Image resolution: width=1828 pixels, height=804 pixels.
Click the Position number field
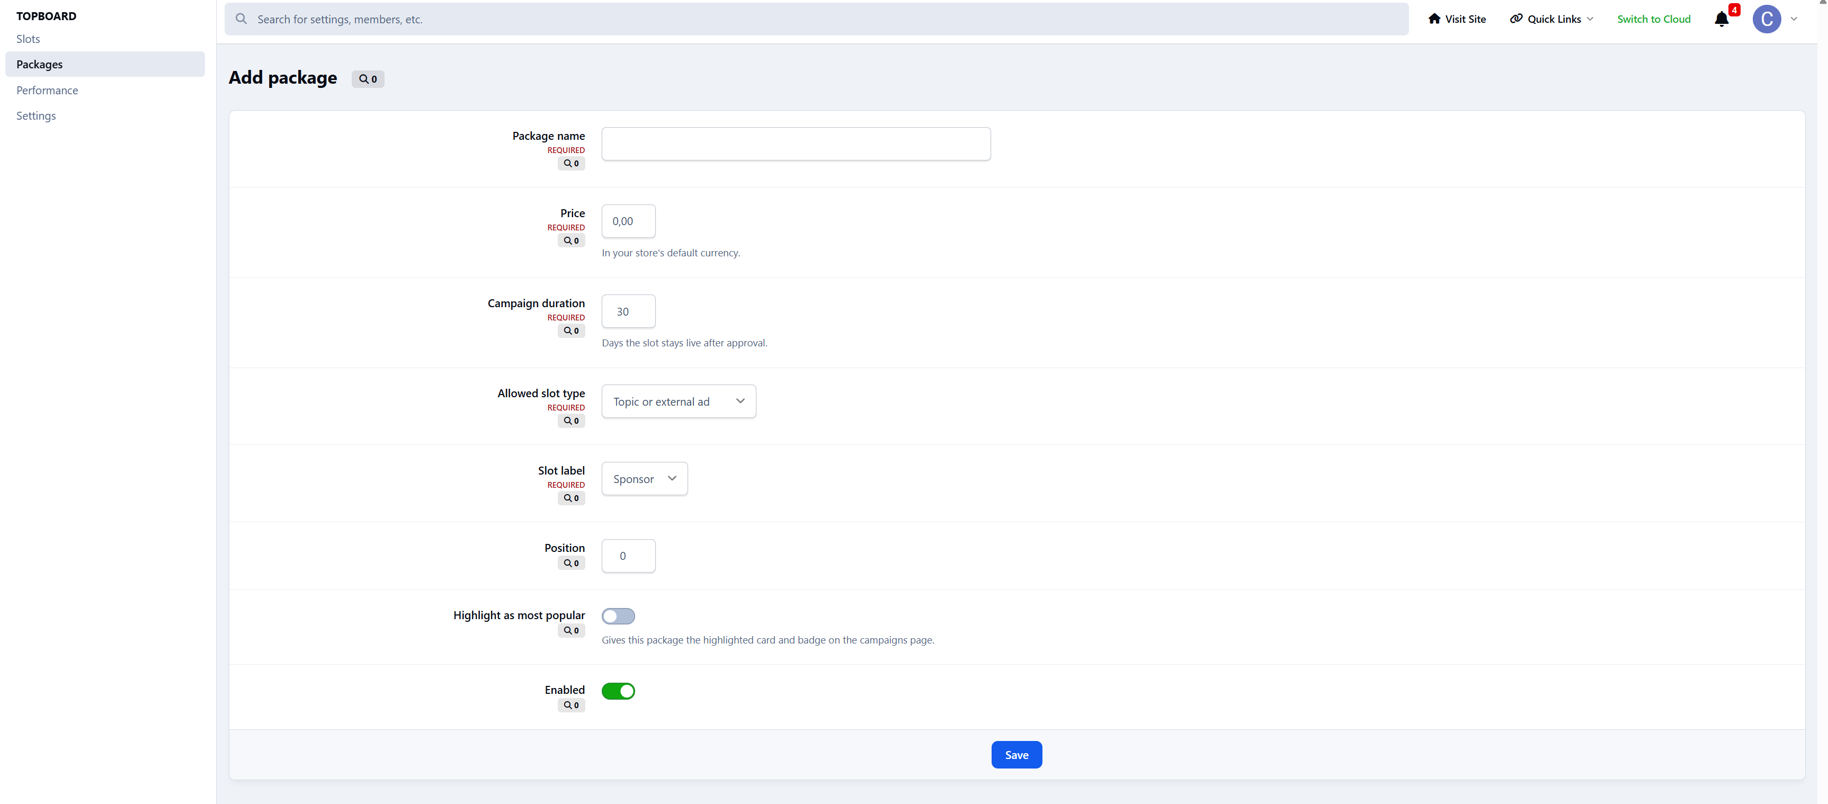pos(628,556)
